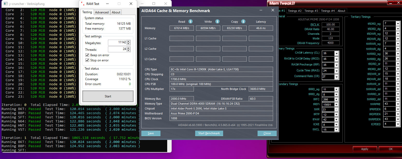Open the About tab in MemTweakIt

pos(341,11)
